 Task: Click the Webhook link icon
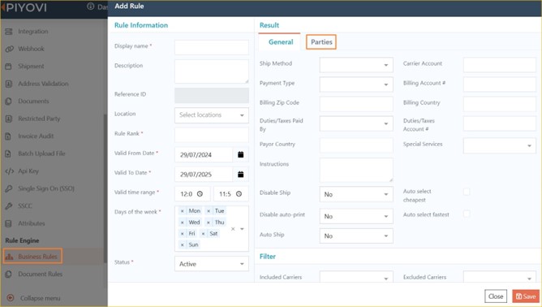pyautogui.click(x=10, y=49)
